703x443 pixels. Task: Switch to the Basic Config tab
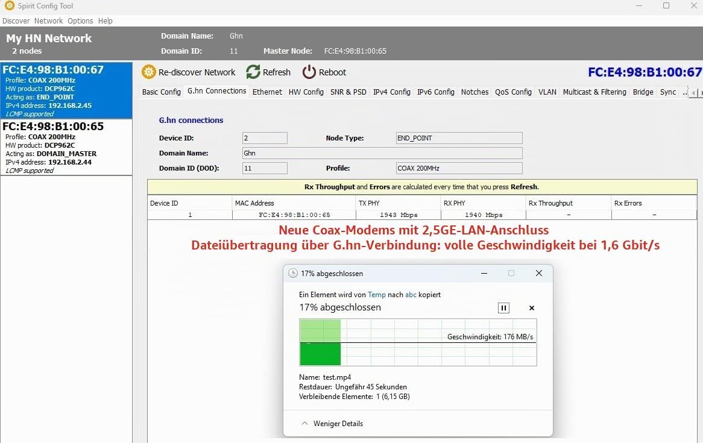coord(162,92)
